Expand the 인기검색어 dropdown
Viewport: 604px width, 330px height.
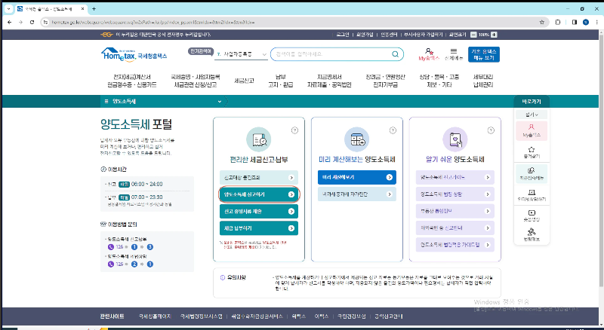click(x=264, y=54)
